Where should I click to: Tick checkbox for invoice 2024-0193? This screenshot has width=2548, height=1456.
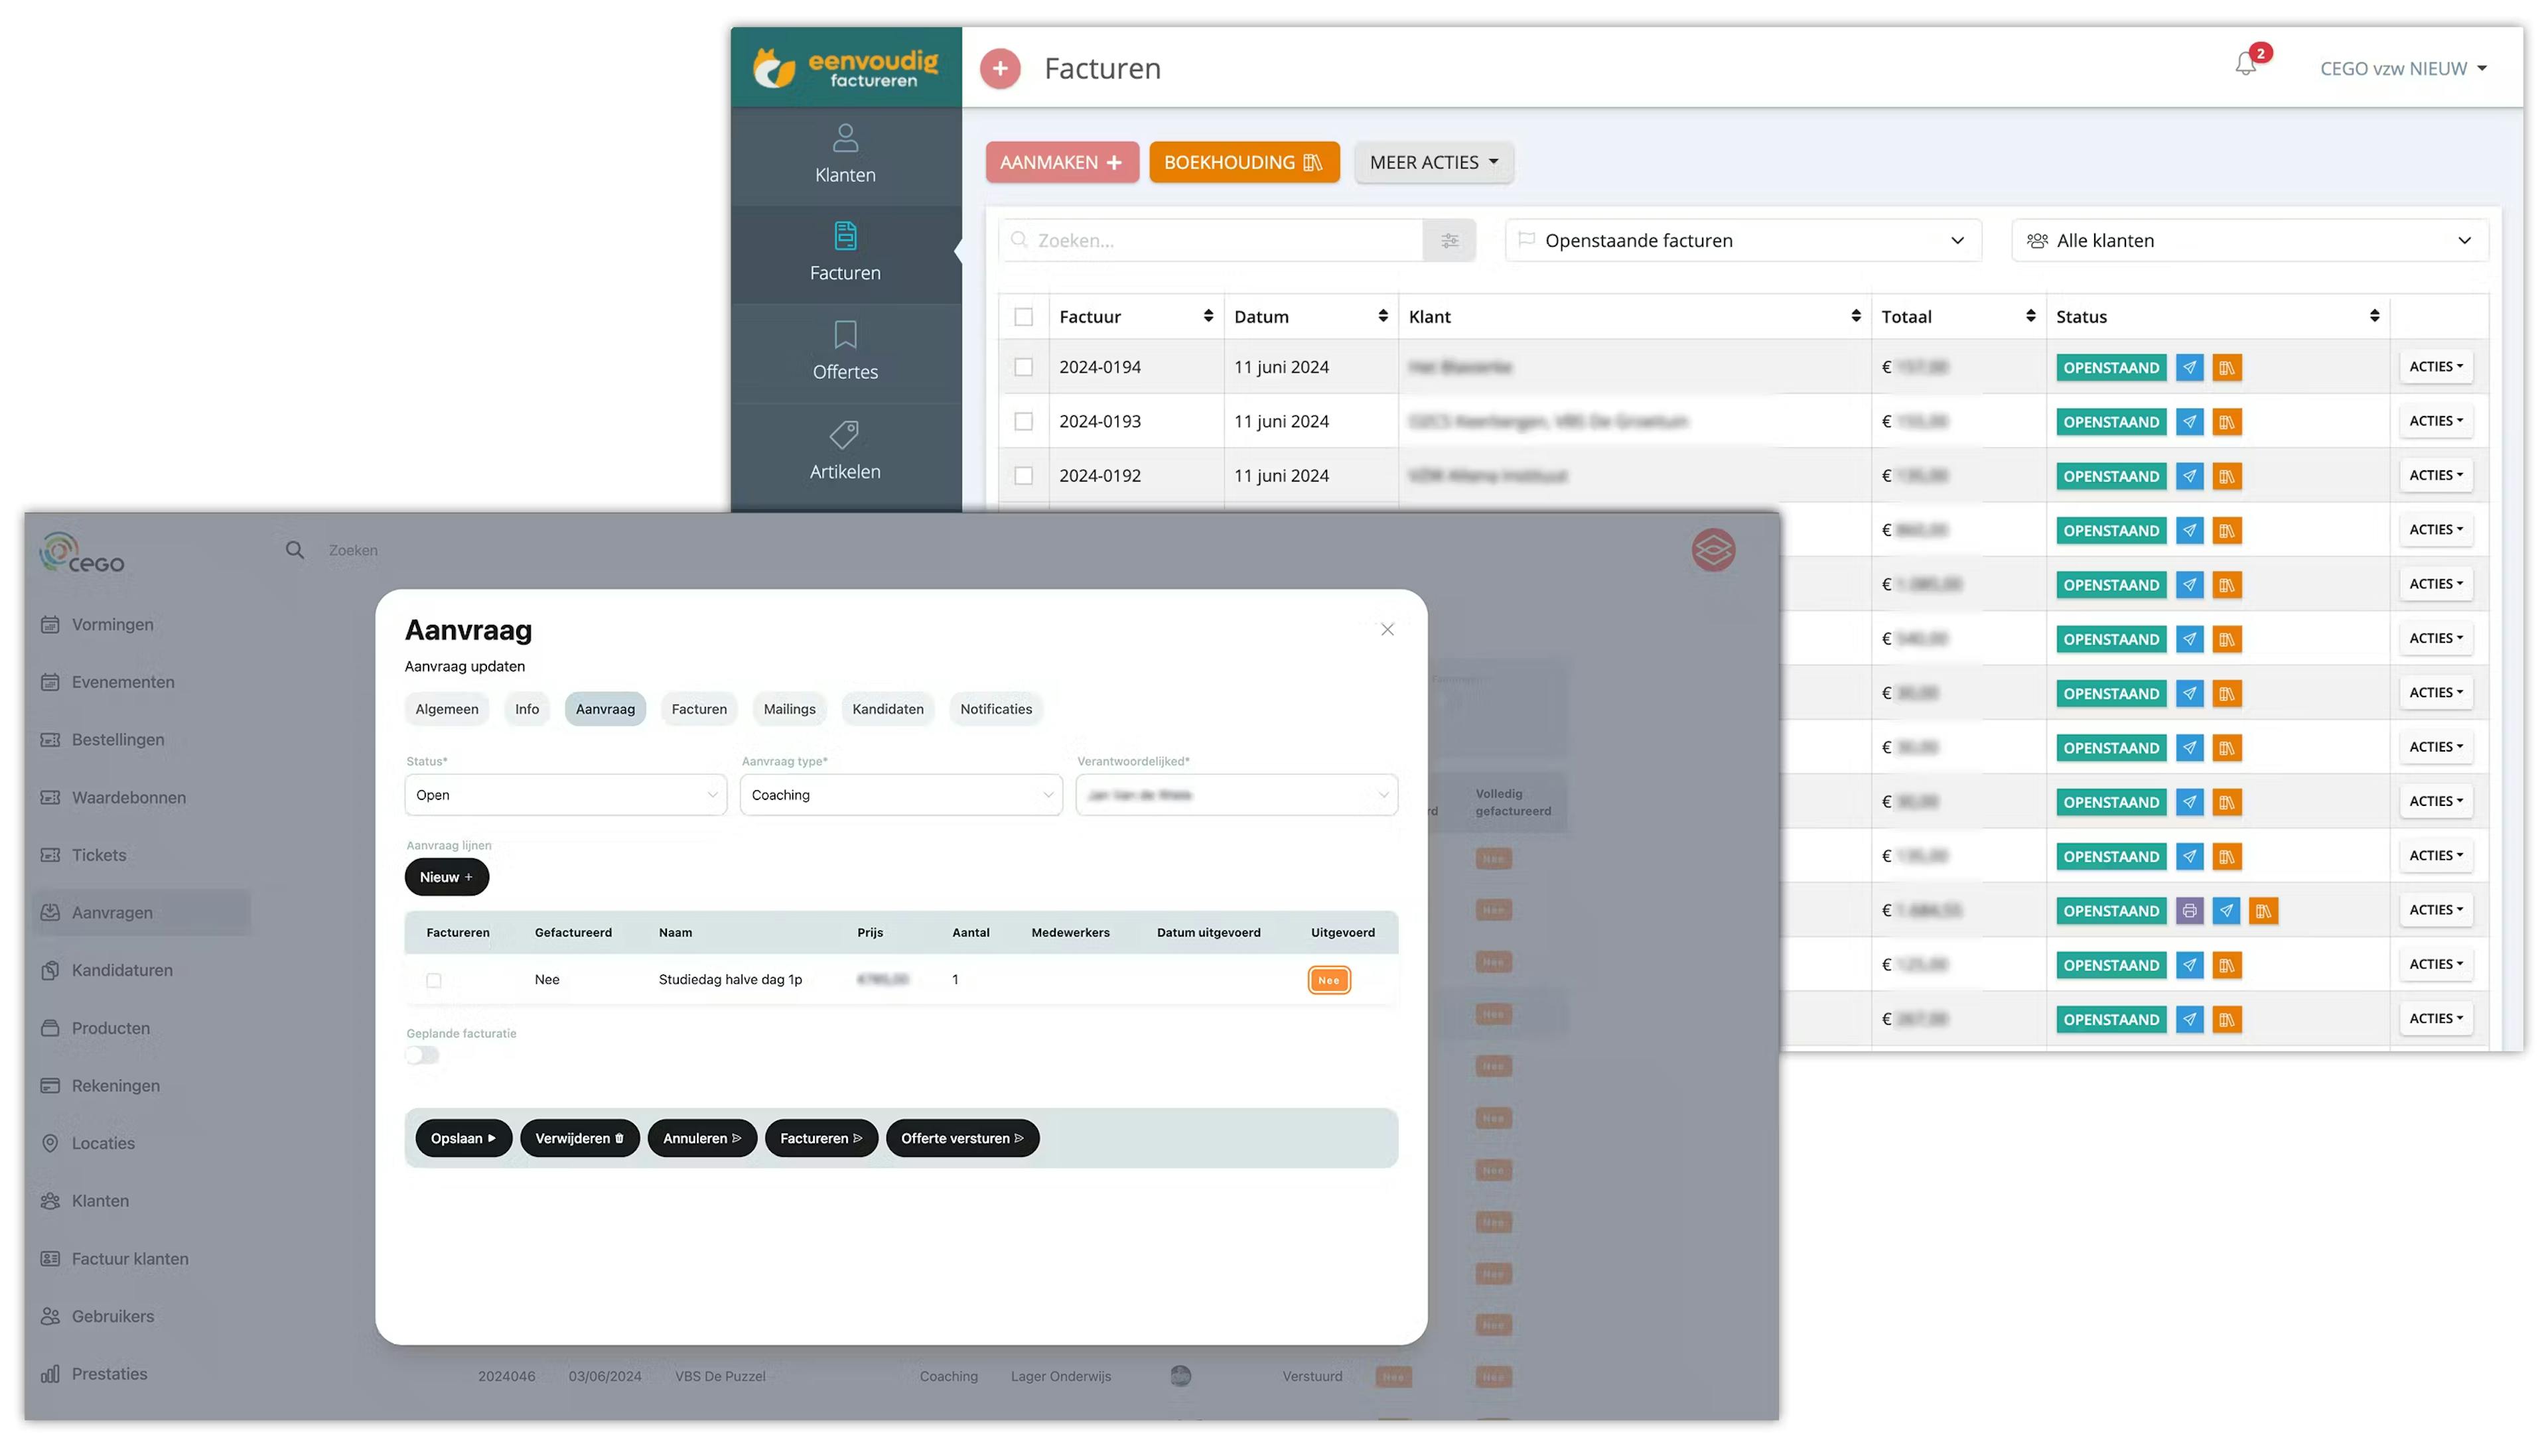tap(1023, 422)
